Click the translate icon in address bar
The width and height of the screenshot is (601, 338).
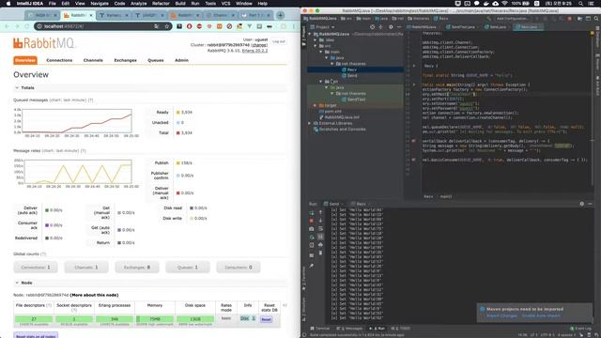(x=157, y=26)
